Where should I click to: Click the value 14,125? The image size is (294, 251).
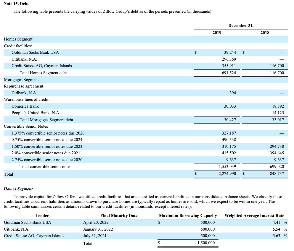[x=278, y=113]
